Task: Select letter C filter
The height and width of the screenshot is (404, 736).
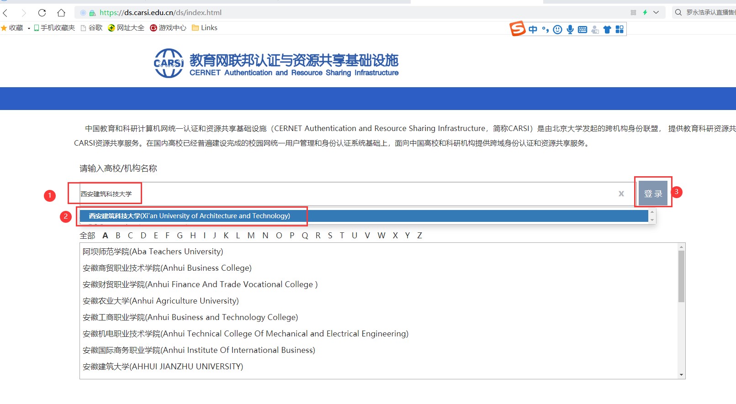Action: pos(131,236)
